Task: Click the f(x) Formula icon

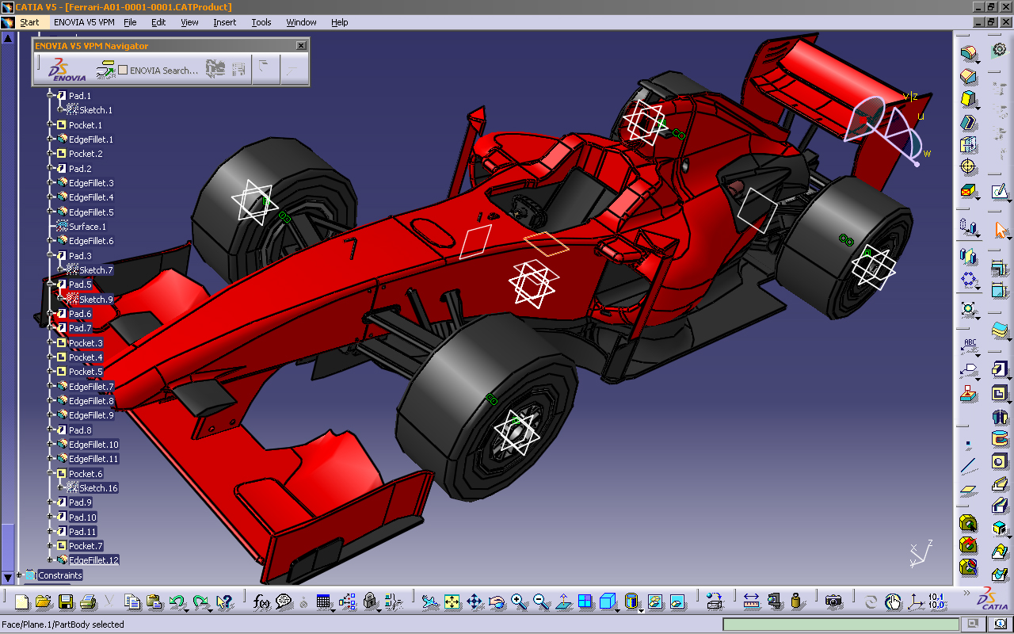Action: [x=261, y=602]
